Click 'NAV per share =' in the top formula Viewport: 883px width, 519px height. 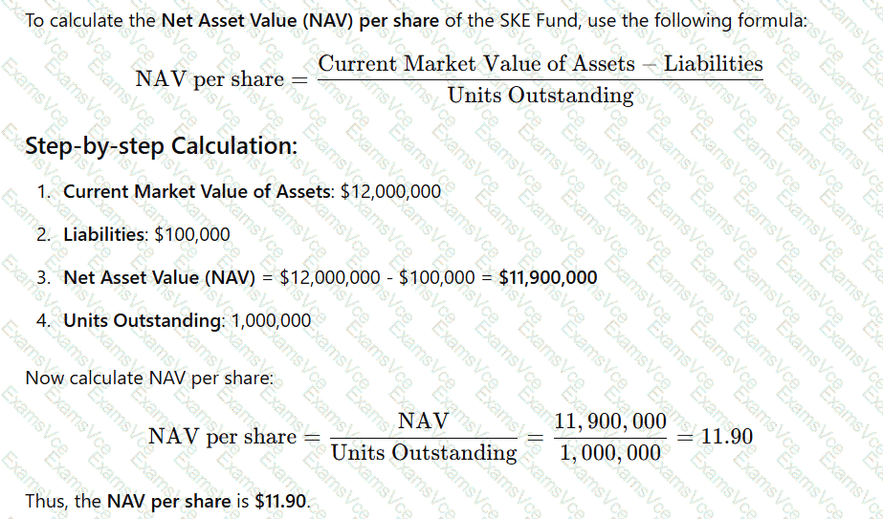pos(222,79)
